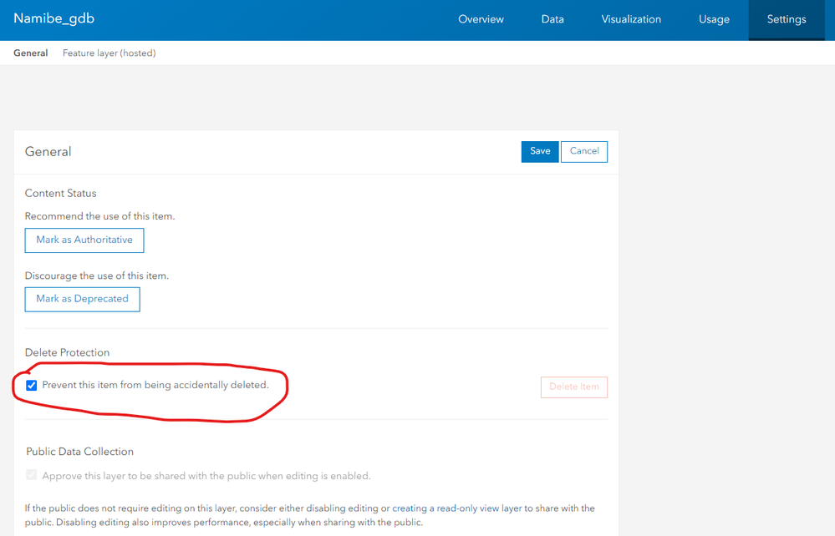Click the Delete Protection heading
Viewport: 835px width, 536px height.
(x=67, y=352)
